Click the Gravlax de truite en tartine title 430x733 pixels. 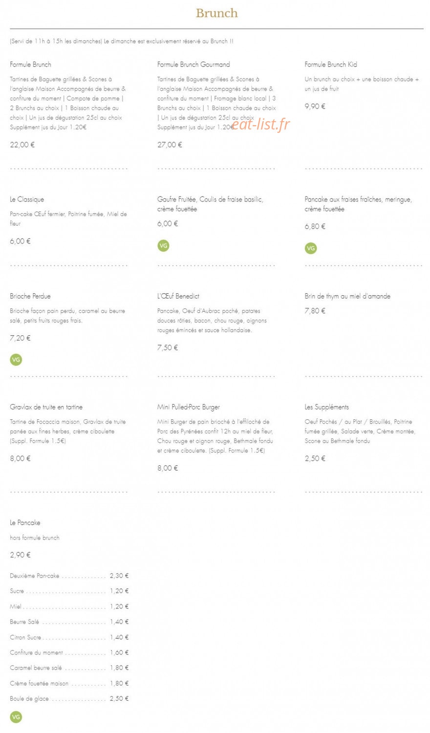[46, 407]
